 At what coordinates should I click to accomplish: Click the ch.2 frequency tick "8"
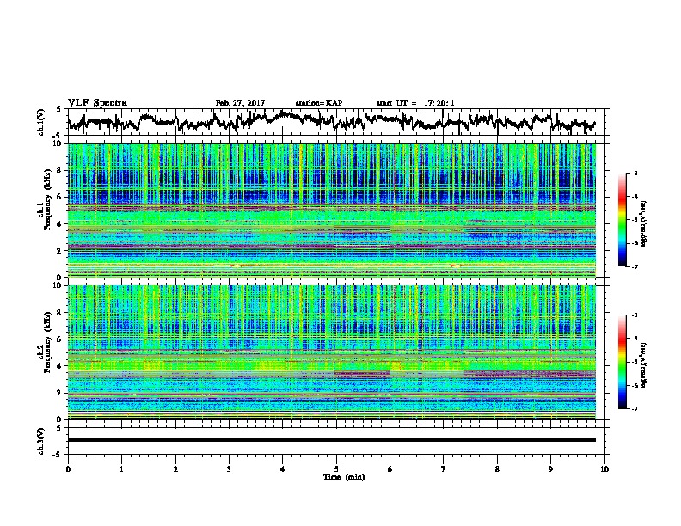tap(61, 313)
